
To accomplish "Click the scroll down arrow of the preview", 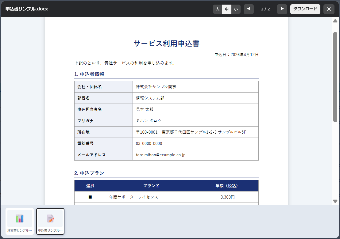I will (335, 201).
